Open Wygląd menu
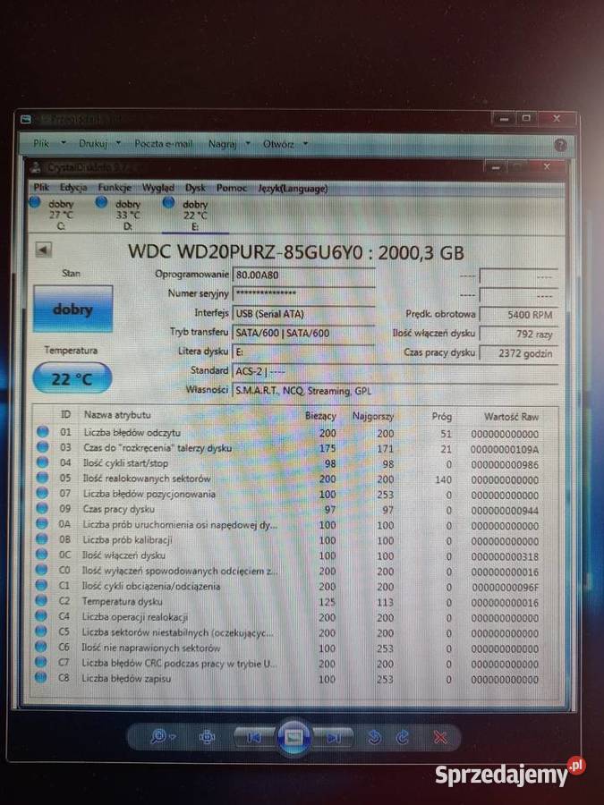The image size is (604, 805). [x=158, y=188]
